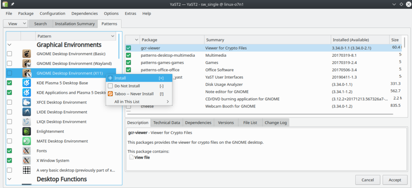Image resolution: width=412 pixels, height=188 pixels.
Task: Click the checkered very basic desktop icon
Action: click(27, 170)
